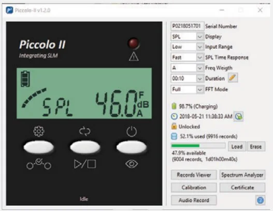
Task: Click the Idle status text
Action: coord(84,199)
